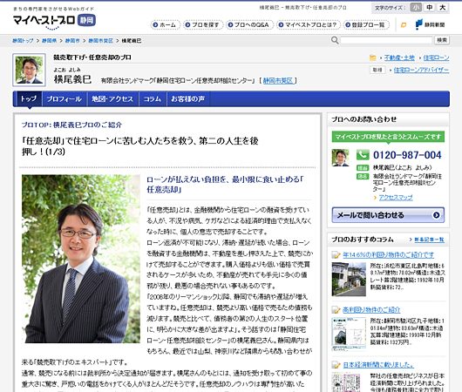Open the アクセスマップ link
The image size is (462, 392).
pyautogui.click(x=396, y=198)
